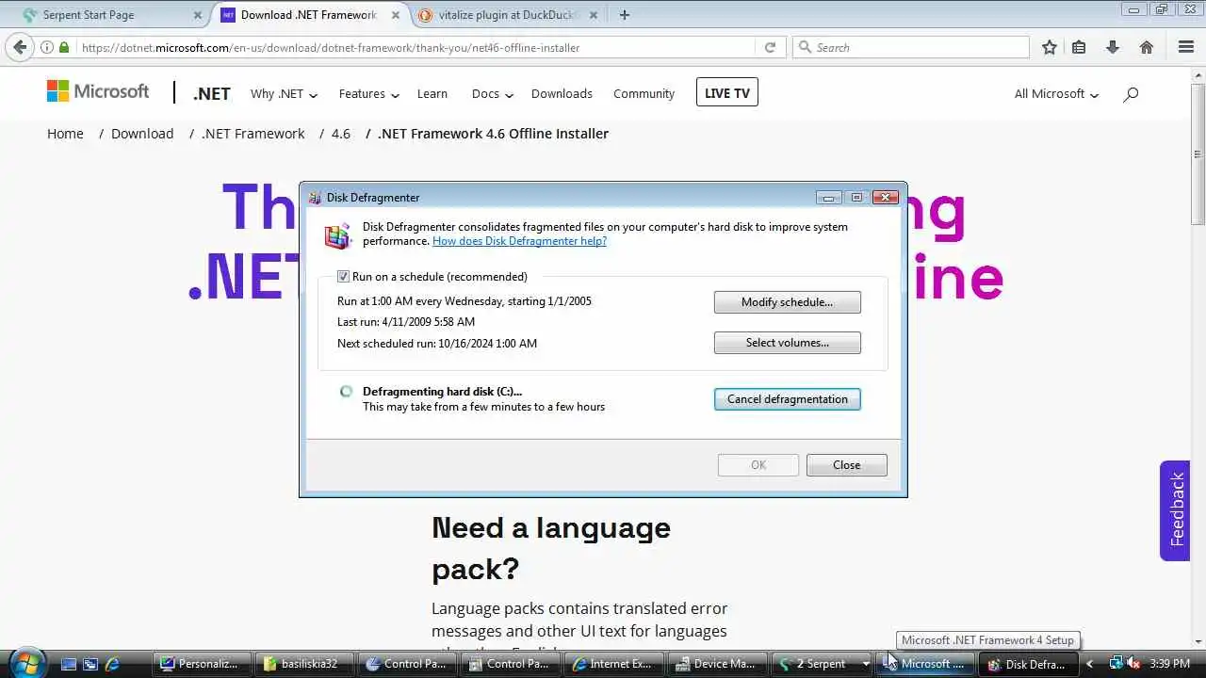Switch to Personalization taskbar button

201,664
